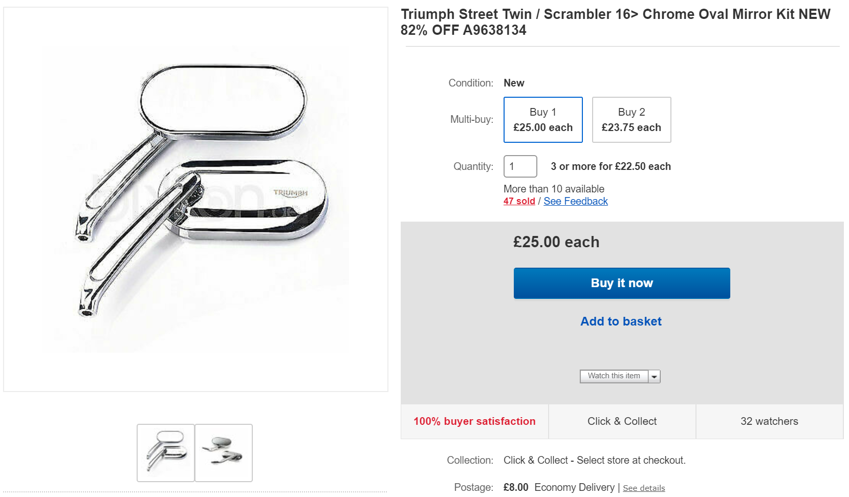Click the £25.00 each price text

tap(556, 242)
